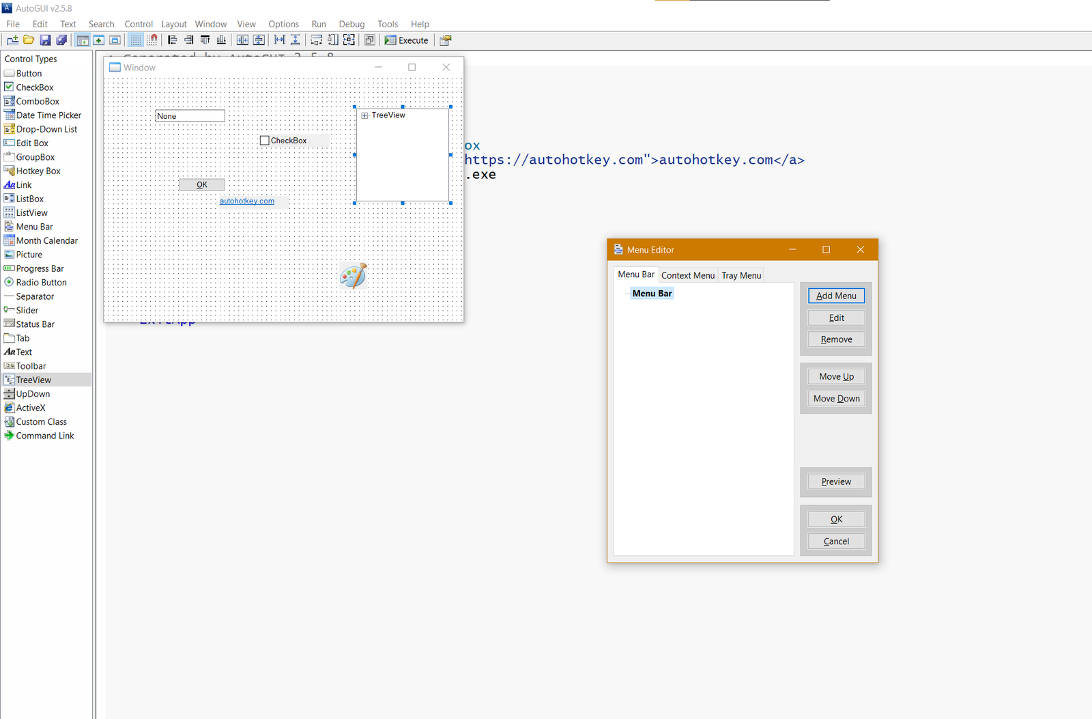Screen dimensions: 1092x719
Task: Click the Make Same Height icon
Action: click(332, 40)
